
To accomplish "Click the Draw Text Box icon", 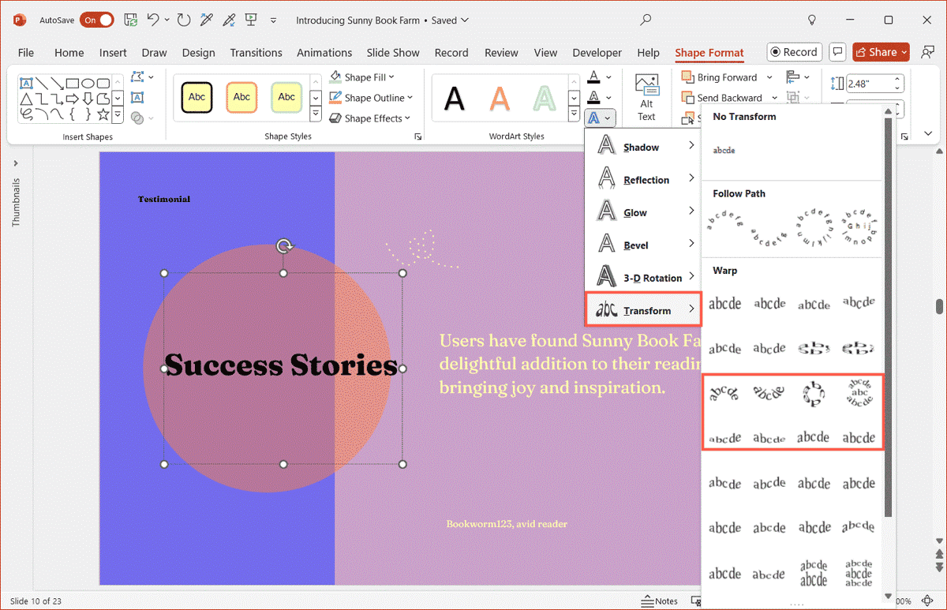I will (137, 97).
